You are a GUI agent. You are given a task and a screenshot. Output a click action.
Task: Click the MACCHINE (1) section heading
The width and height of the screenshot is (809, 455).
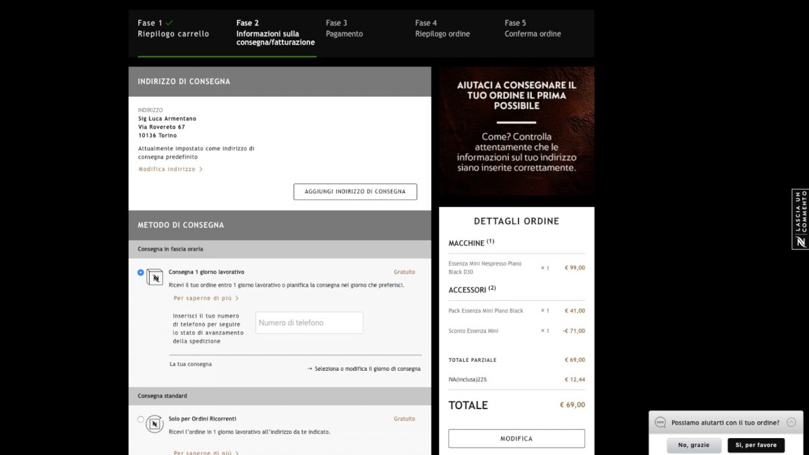471,243
